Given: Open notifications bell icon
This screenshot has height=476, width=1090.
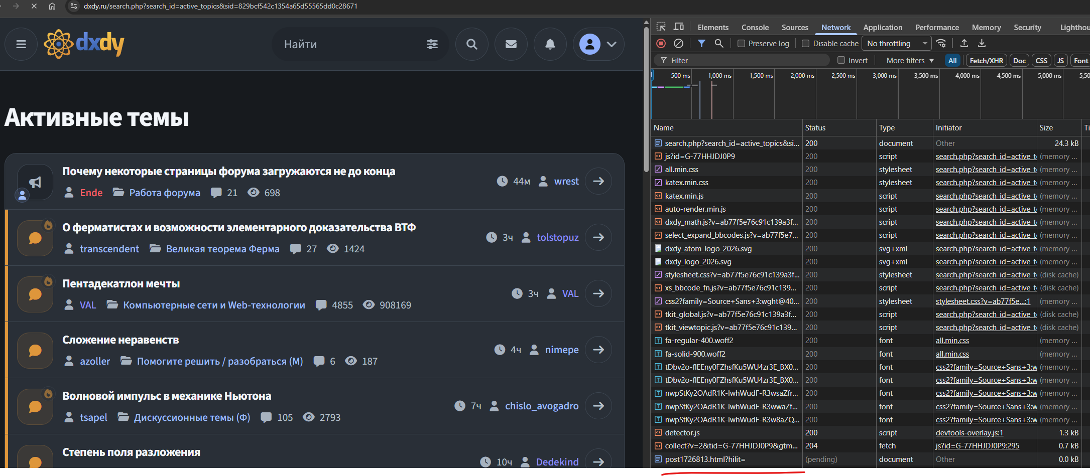Looking at the screenshot, I should pos(550,44).
